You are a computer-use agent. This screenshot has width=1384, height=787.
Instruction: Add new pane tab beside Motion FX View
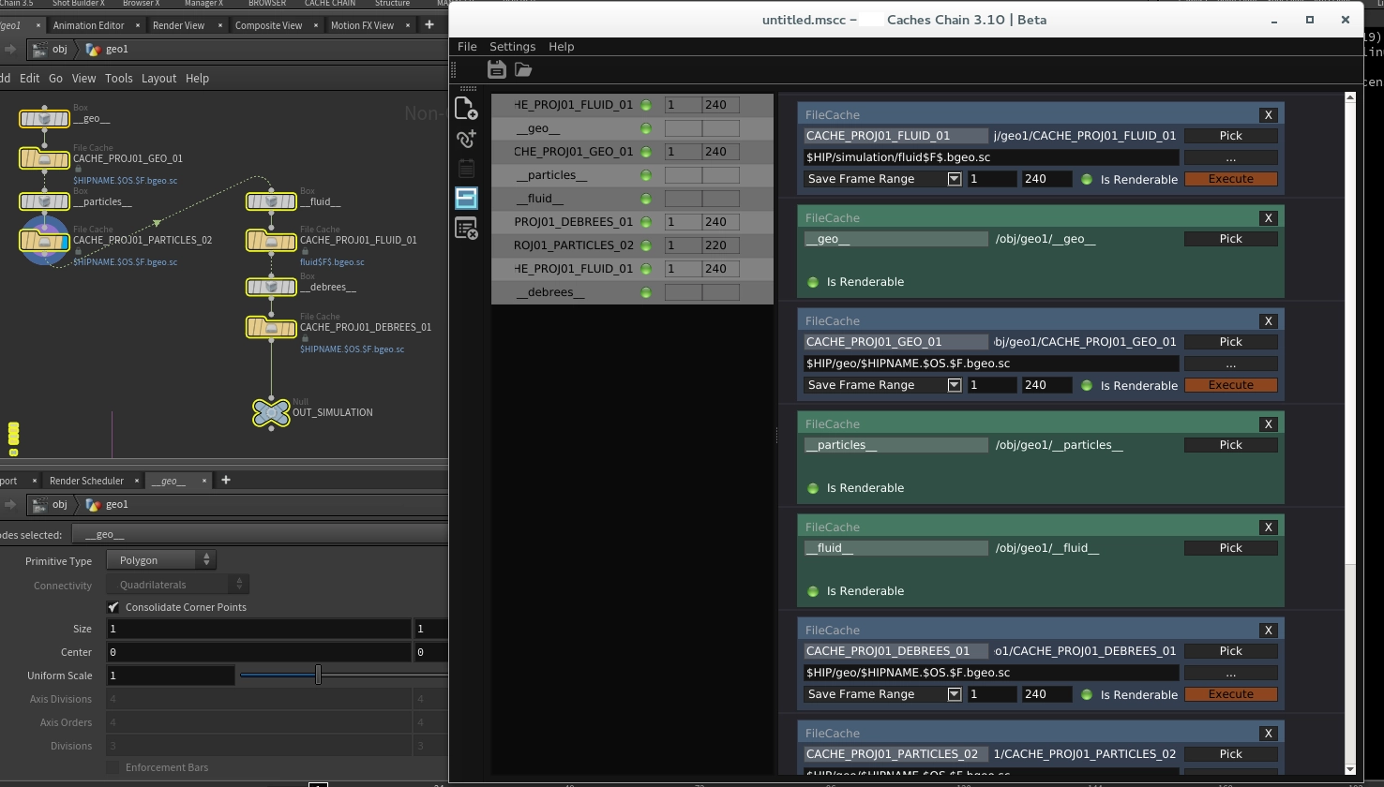429,24
